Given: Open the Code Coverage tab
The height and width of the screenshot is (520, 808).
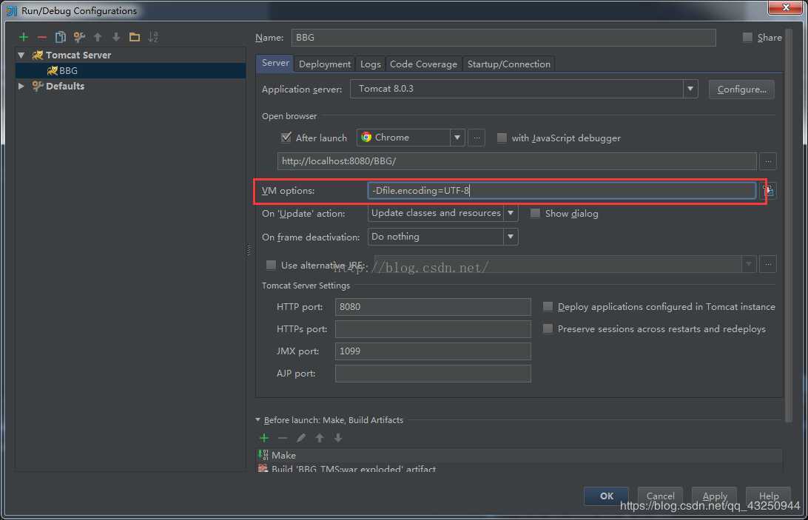Looking at the screenshot, I should [x=423, y=64].
